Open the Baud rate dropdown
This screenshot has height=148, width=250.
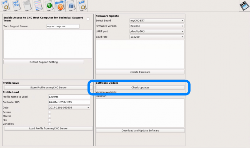pos(157,37)
